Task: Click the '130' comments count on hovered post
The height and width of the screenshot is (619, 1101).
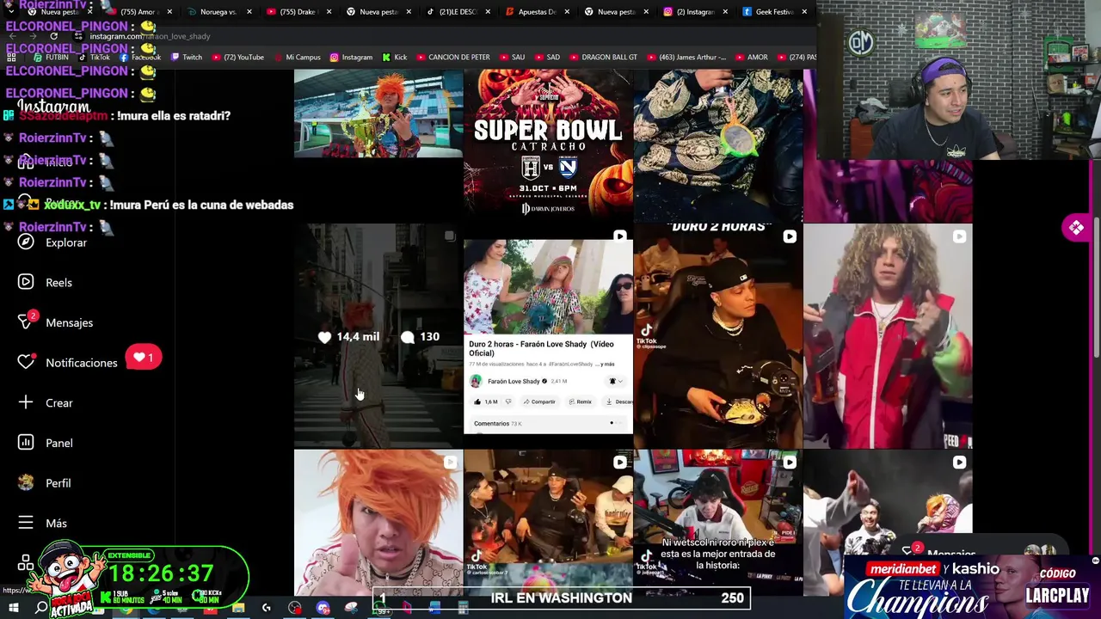Action: (x=420, y=337)
